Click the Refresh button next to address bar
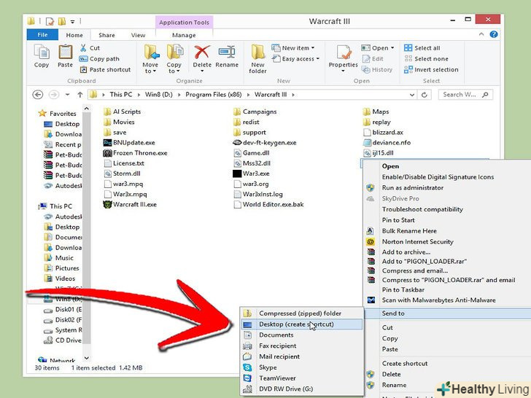Viewport: 531px width, 398px height. pyautogui.click(x=425, y=95)
